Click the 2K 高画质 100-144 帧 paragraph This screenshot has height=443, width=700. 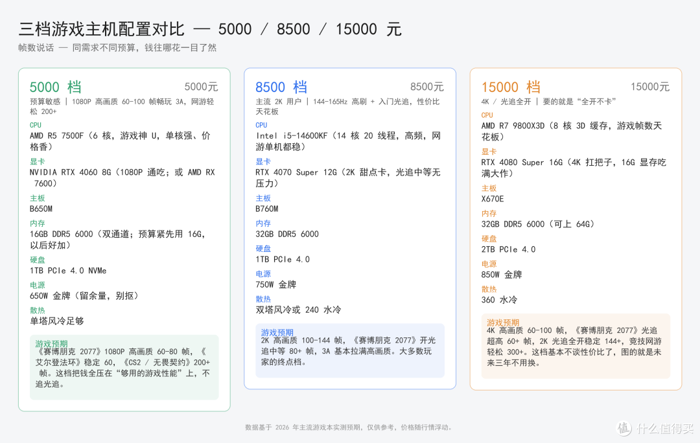348,351
